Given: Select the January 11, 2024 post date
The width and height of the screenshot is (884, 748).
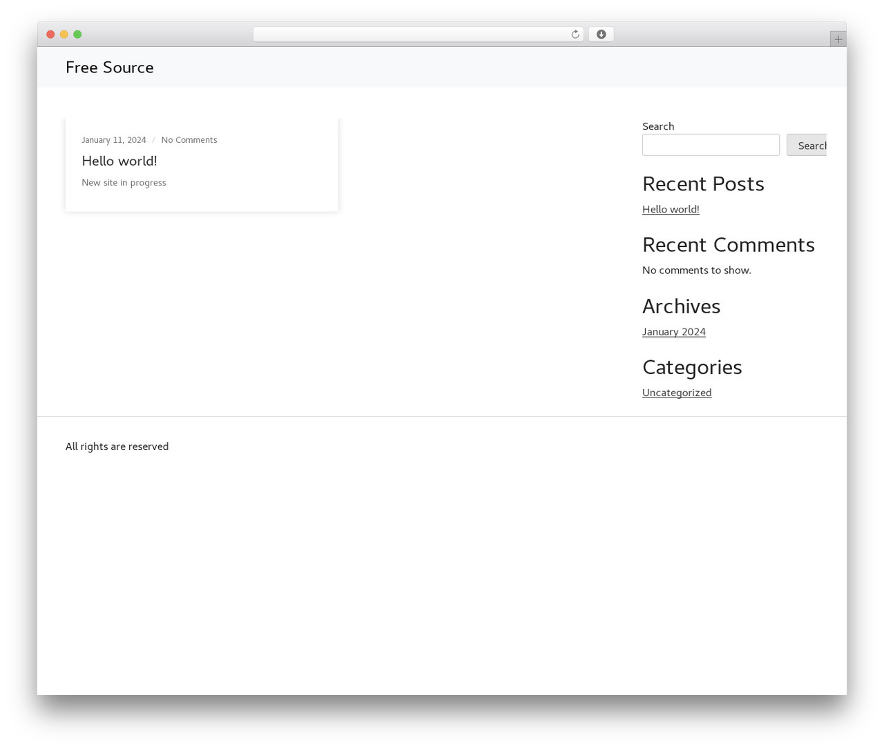Looking at the screenshot, I should (x=114, y=140).
